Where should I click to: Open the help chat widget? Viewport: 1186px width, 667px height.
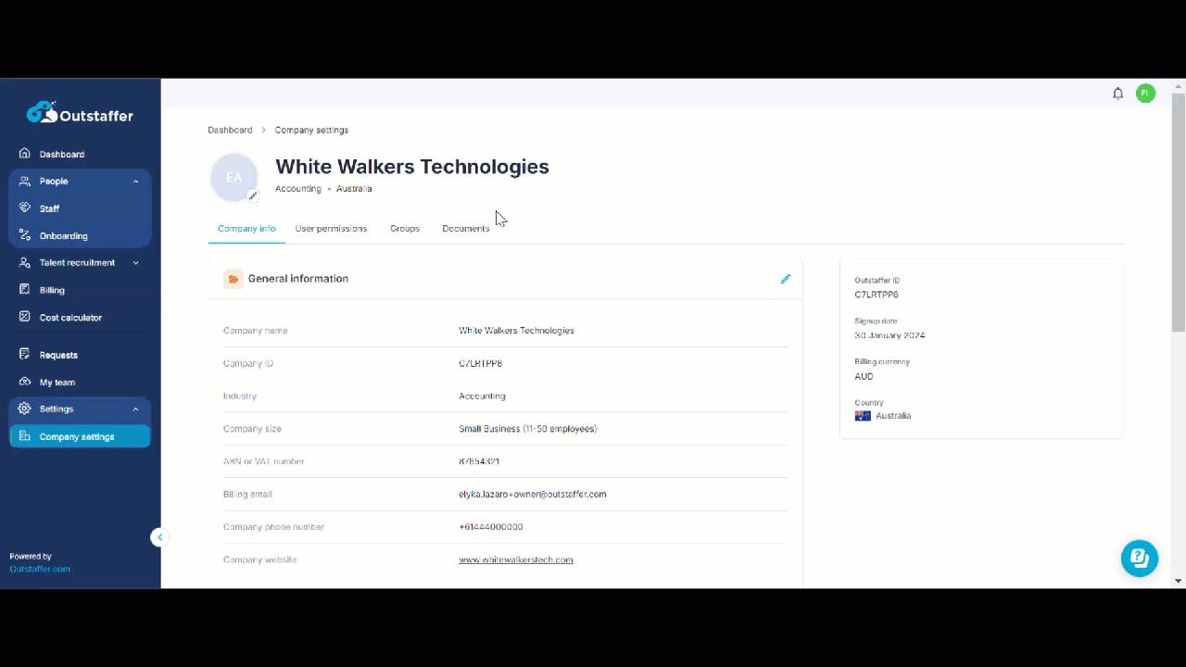[1140, 559]
